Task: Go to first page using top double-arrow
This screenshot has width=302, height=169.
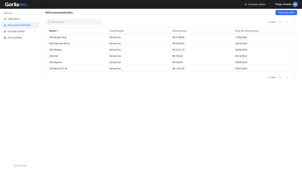Action: (280, 22)
